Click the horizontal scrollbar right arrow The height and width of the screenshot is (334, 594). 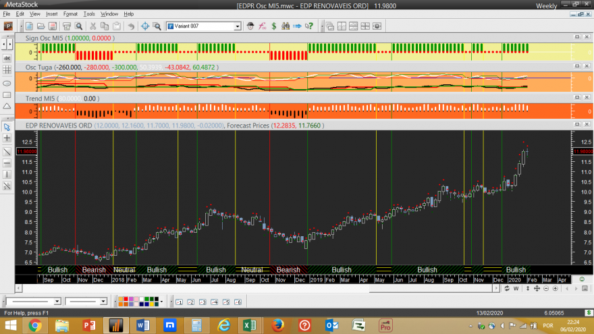coord(496,289)
